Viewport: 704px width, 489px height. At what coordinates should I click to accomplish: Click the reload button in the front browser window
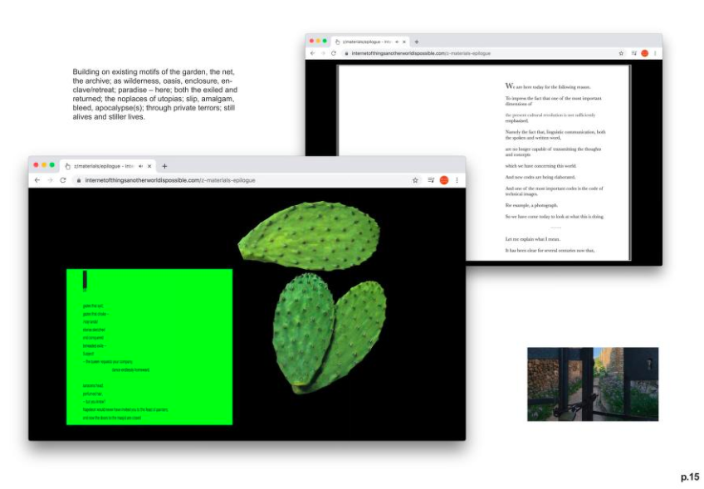tap(62, 180)
